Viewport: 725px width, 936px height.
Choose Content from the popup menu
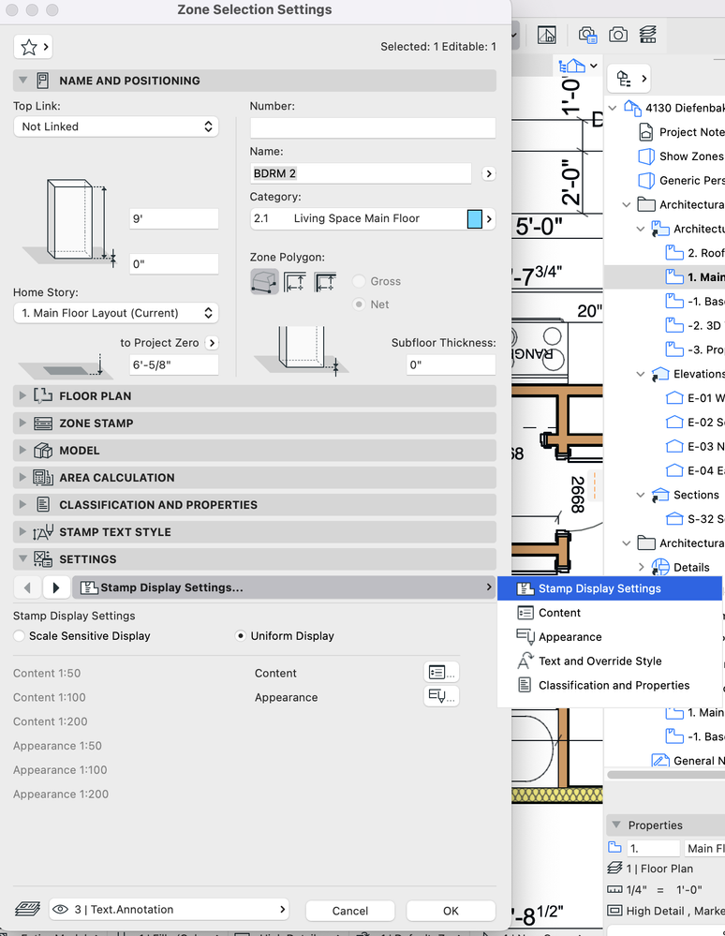click(x=609, y=613)
